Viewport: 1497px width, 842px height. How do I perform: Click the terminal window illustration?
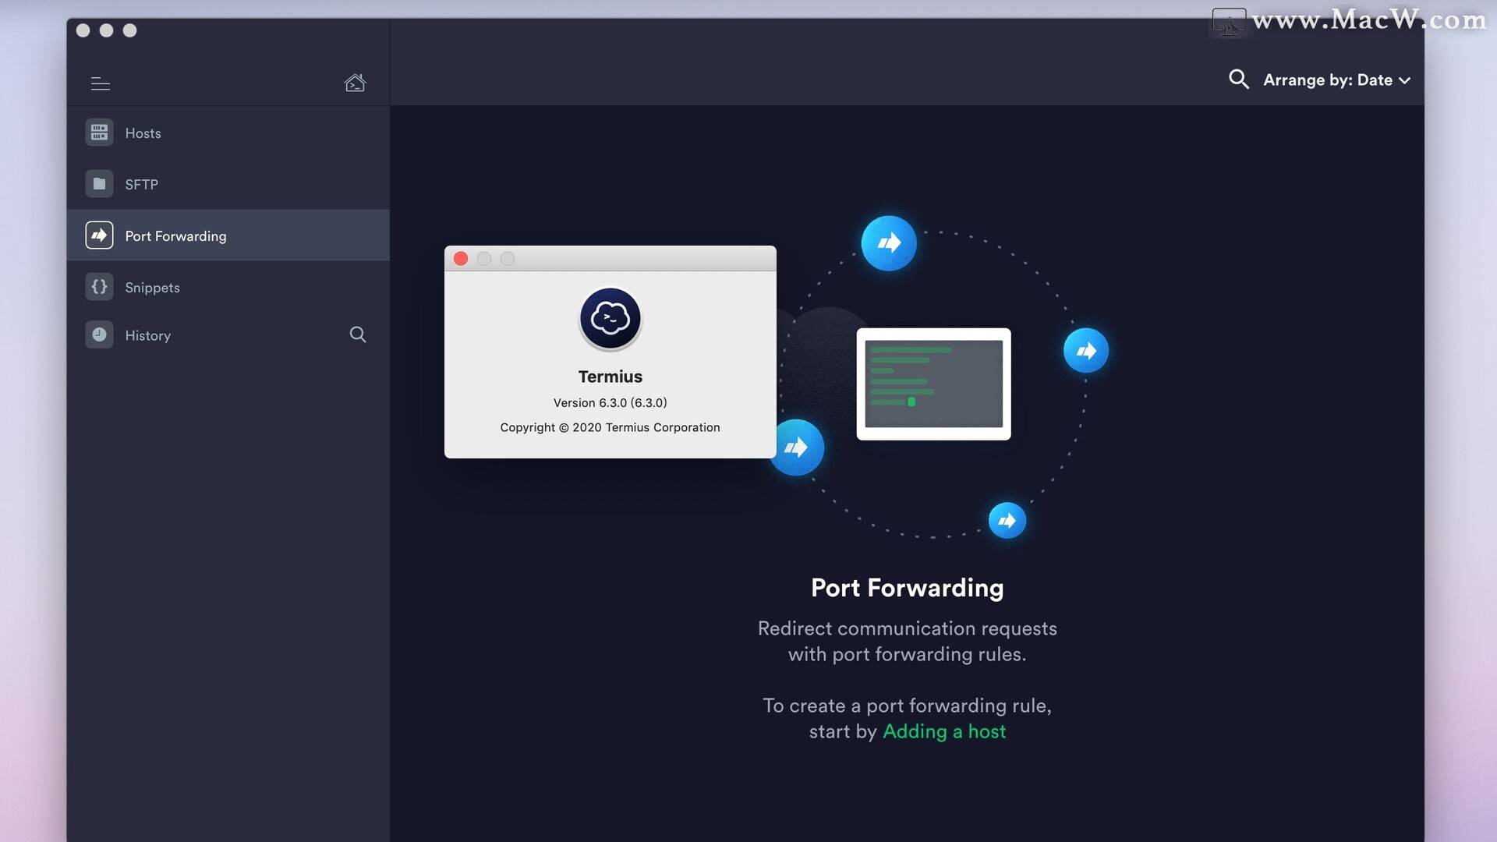933,384
